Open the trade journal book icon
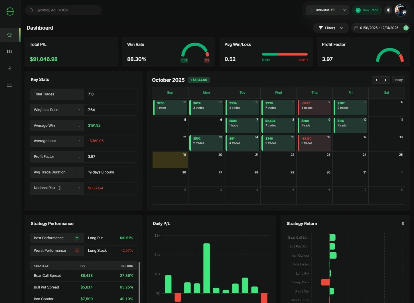Screen dimensions: 414x303 pos(9,52)
